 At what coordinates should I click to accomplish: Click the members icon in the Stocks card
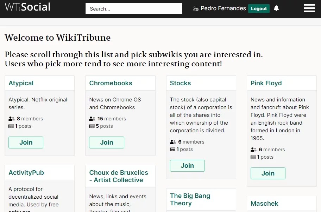pyautogui.click(x=173, y=142)
